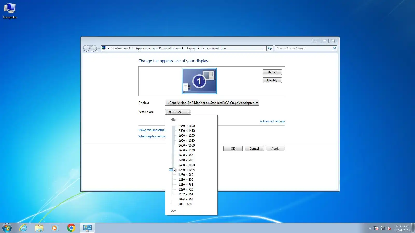Click the Forward navigation arrow button
This screenshot has height=233, width=415.
[94, 48]
